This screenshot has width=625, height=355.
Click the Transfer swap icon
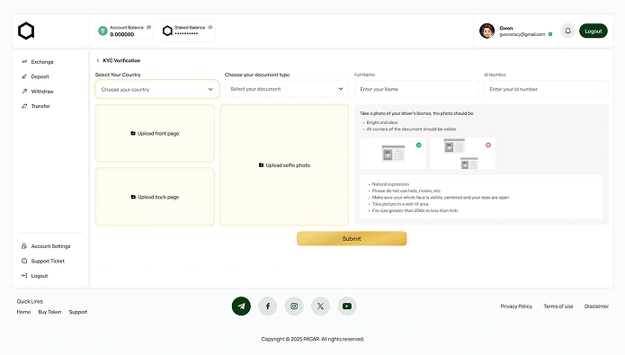point(24,106)
